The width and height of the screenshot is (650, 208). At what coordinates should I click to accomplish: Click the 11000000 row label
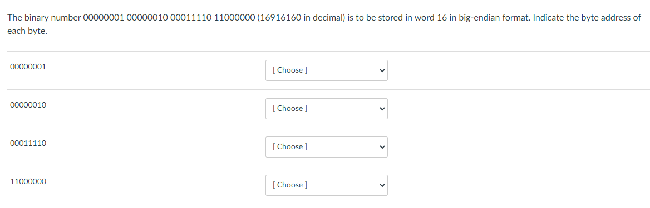point(28,181)
